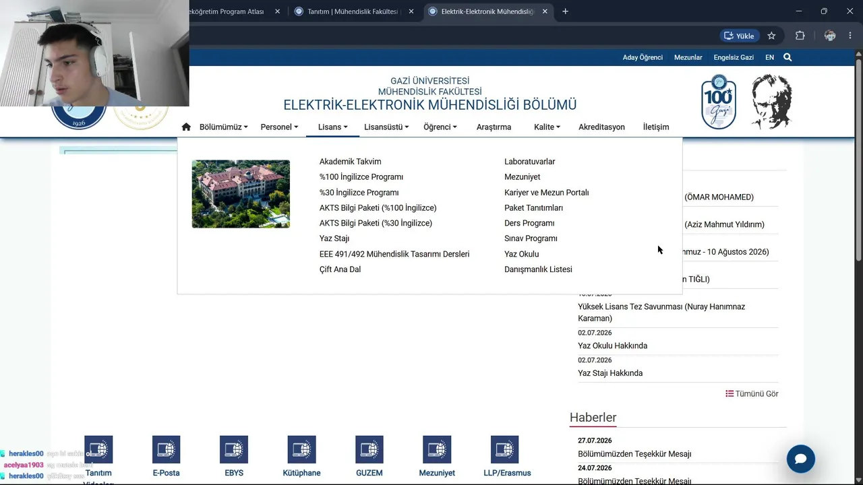The width and height of the screenshot is (863, 485).
Task: Expand the Öğrenci dropdown menu
Action: 440,127
